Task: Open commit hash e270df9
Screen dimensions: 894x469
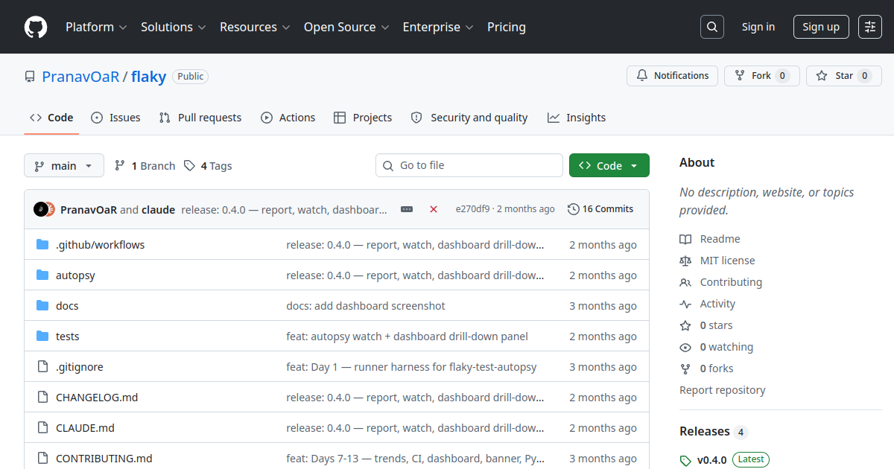Action: point(472,209)
